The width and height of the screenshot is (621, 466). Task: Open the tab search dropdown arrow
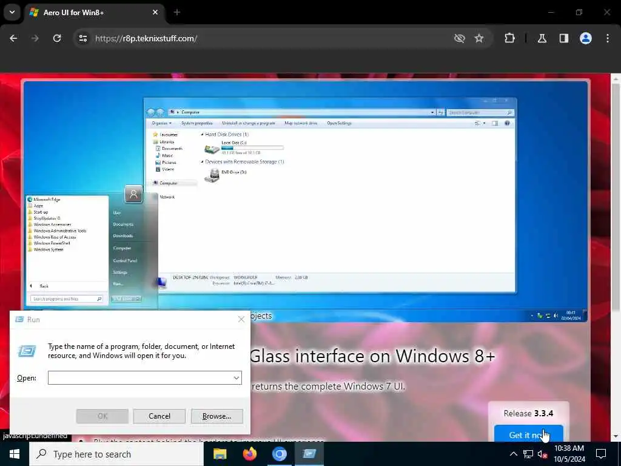pos(12,12)
